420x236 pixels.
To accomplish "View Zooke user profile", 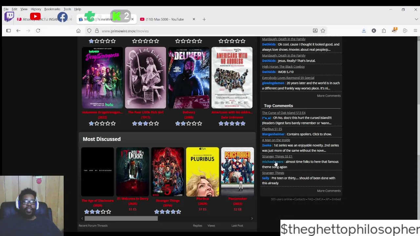I will 266,145.
